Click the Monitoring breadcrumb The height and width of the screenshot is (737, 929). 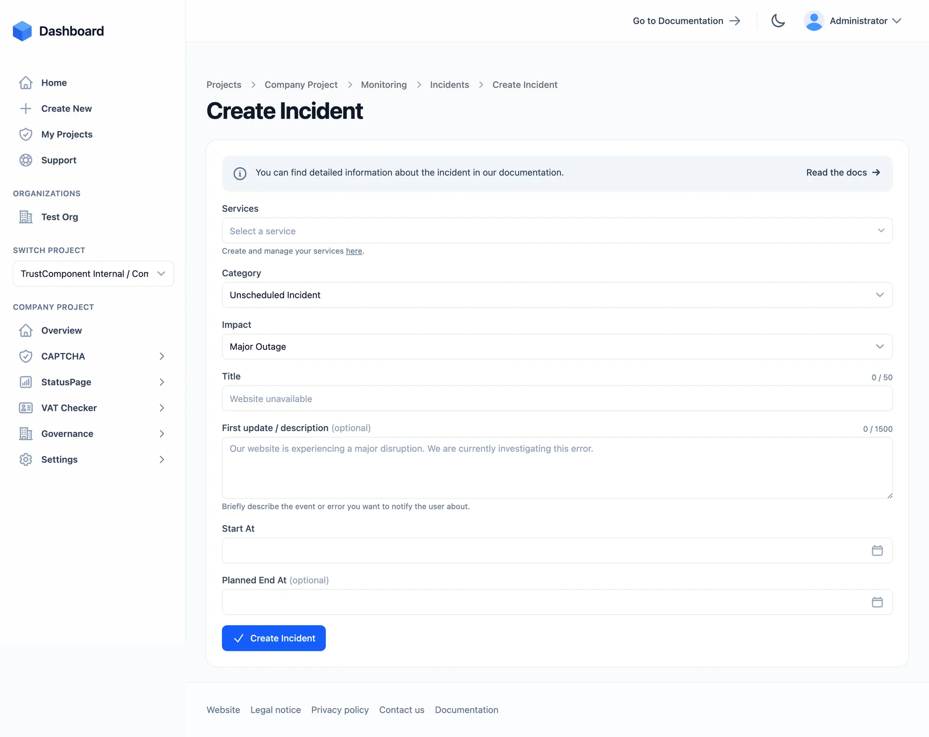point(383,85)
